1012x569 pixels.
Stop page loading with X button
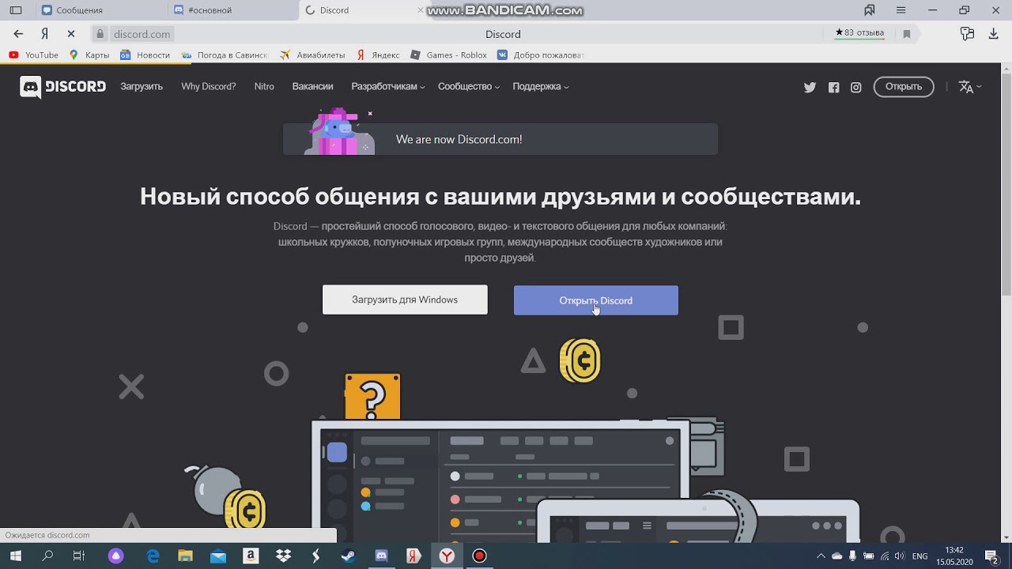(71, 34)
